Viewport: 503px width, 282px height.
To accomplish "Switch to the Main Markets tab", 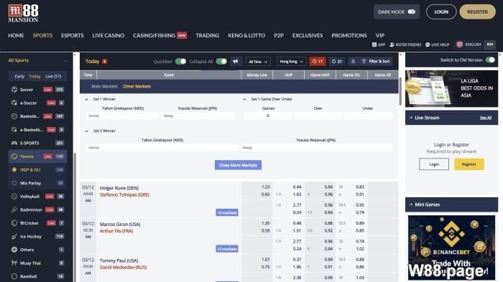I will pos(104,86).
